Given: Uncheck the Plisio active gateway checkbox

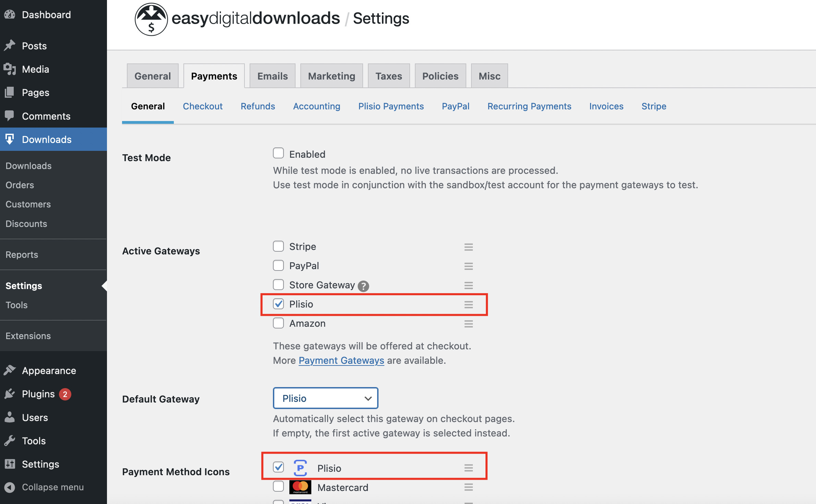Looking at the screenshot, I should [x=278, y=304].
